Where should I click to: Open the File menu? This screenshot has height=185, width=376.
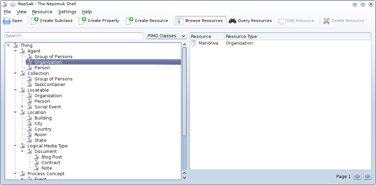point(7,12)
